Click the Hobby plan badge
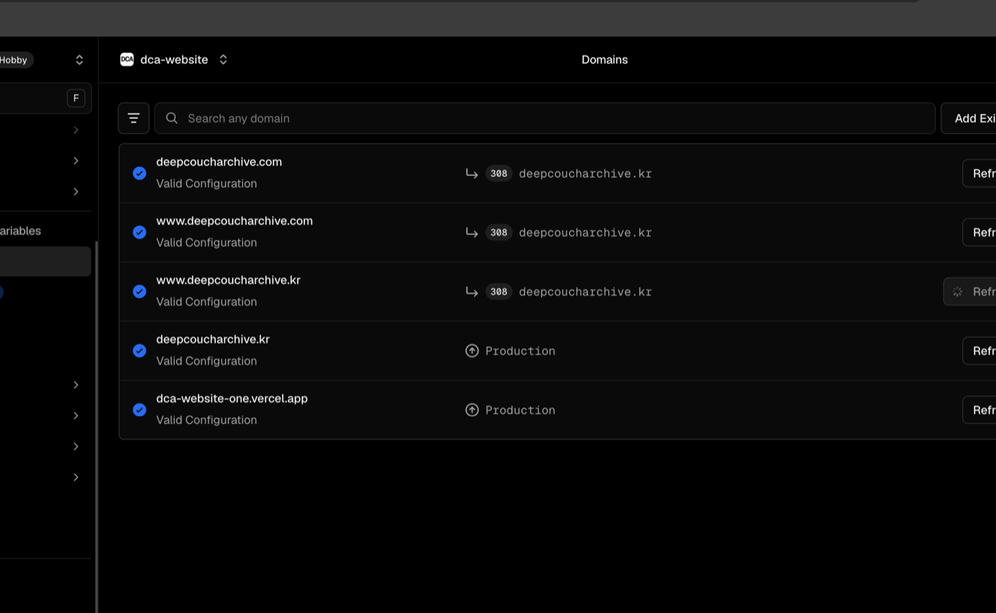 pos(15,60)
